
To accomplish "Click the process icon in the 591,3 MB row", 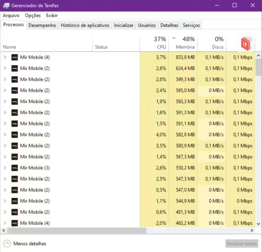I will point(15,112).
